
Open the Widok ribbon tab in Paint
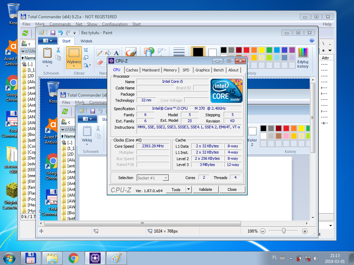[x=86, y=41]
